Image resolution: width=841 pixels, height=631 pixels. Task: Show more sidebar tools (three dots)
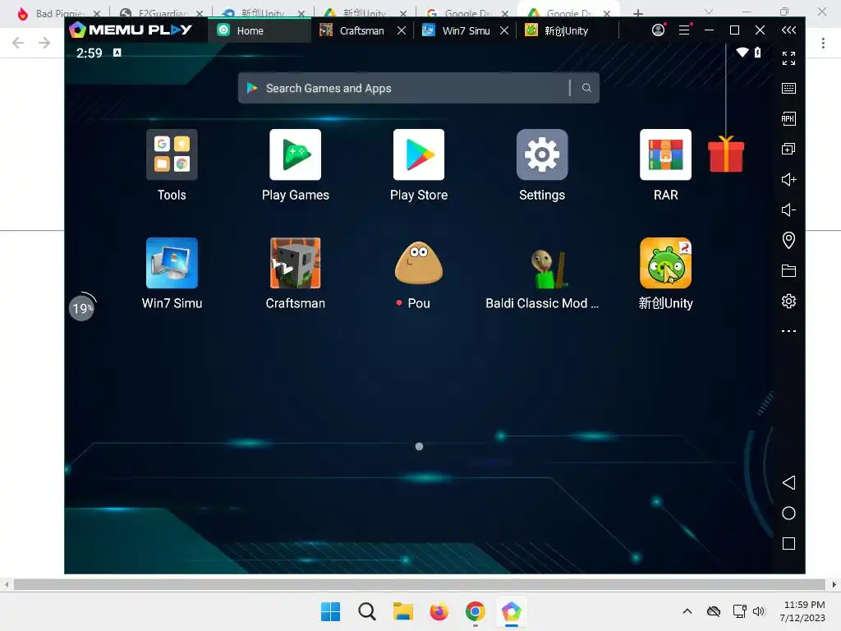point(788,331)
